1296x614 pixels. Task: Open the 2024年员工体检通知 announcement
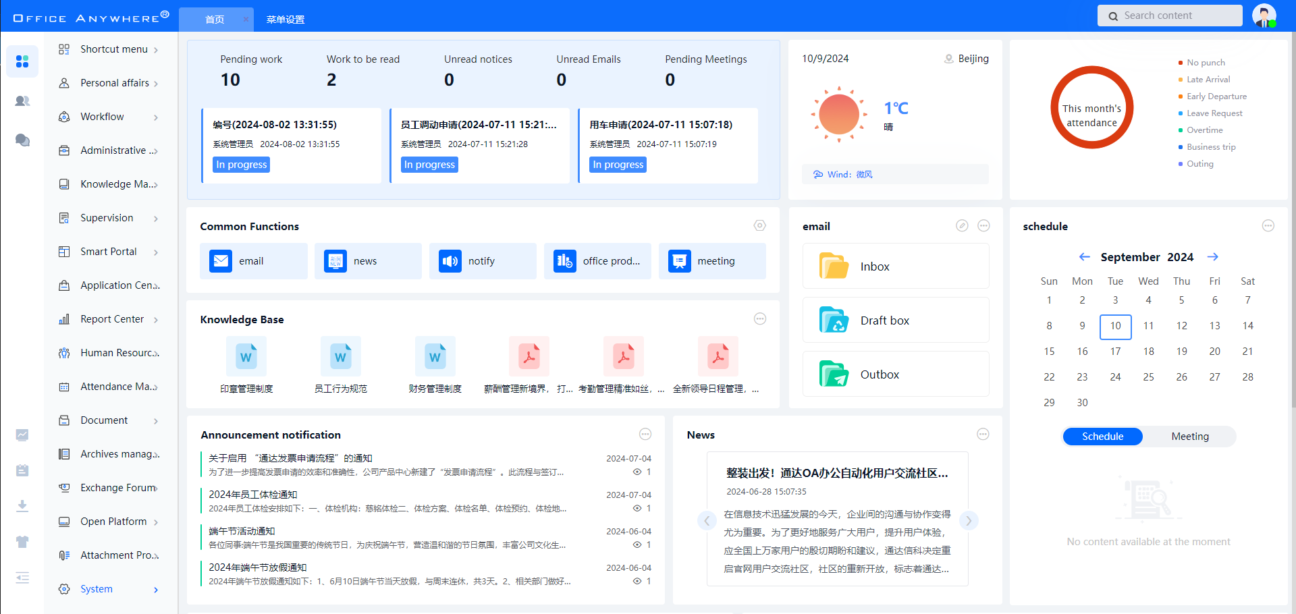[x=253, y=495]
